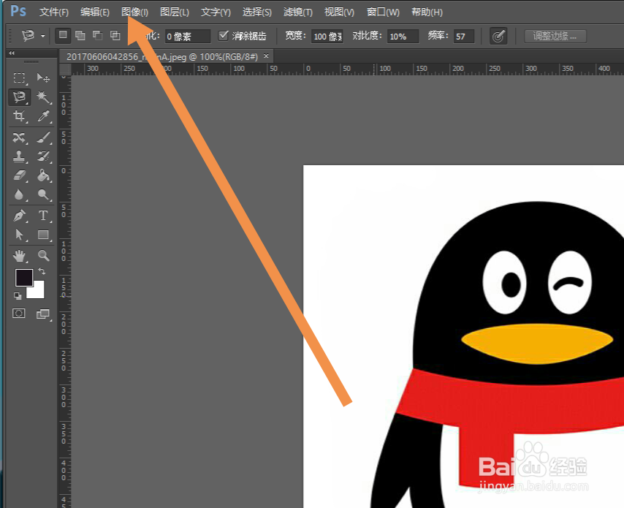
Task: Select the Blur tool
Action: coord(19,194)
